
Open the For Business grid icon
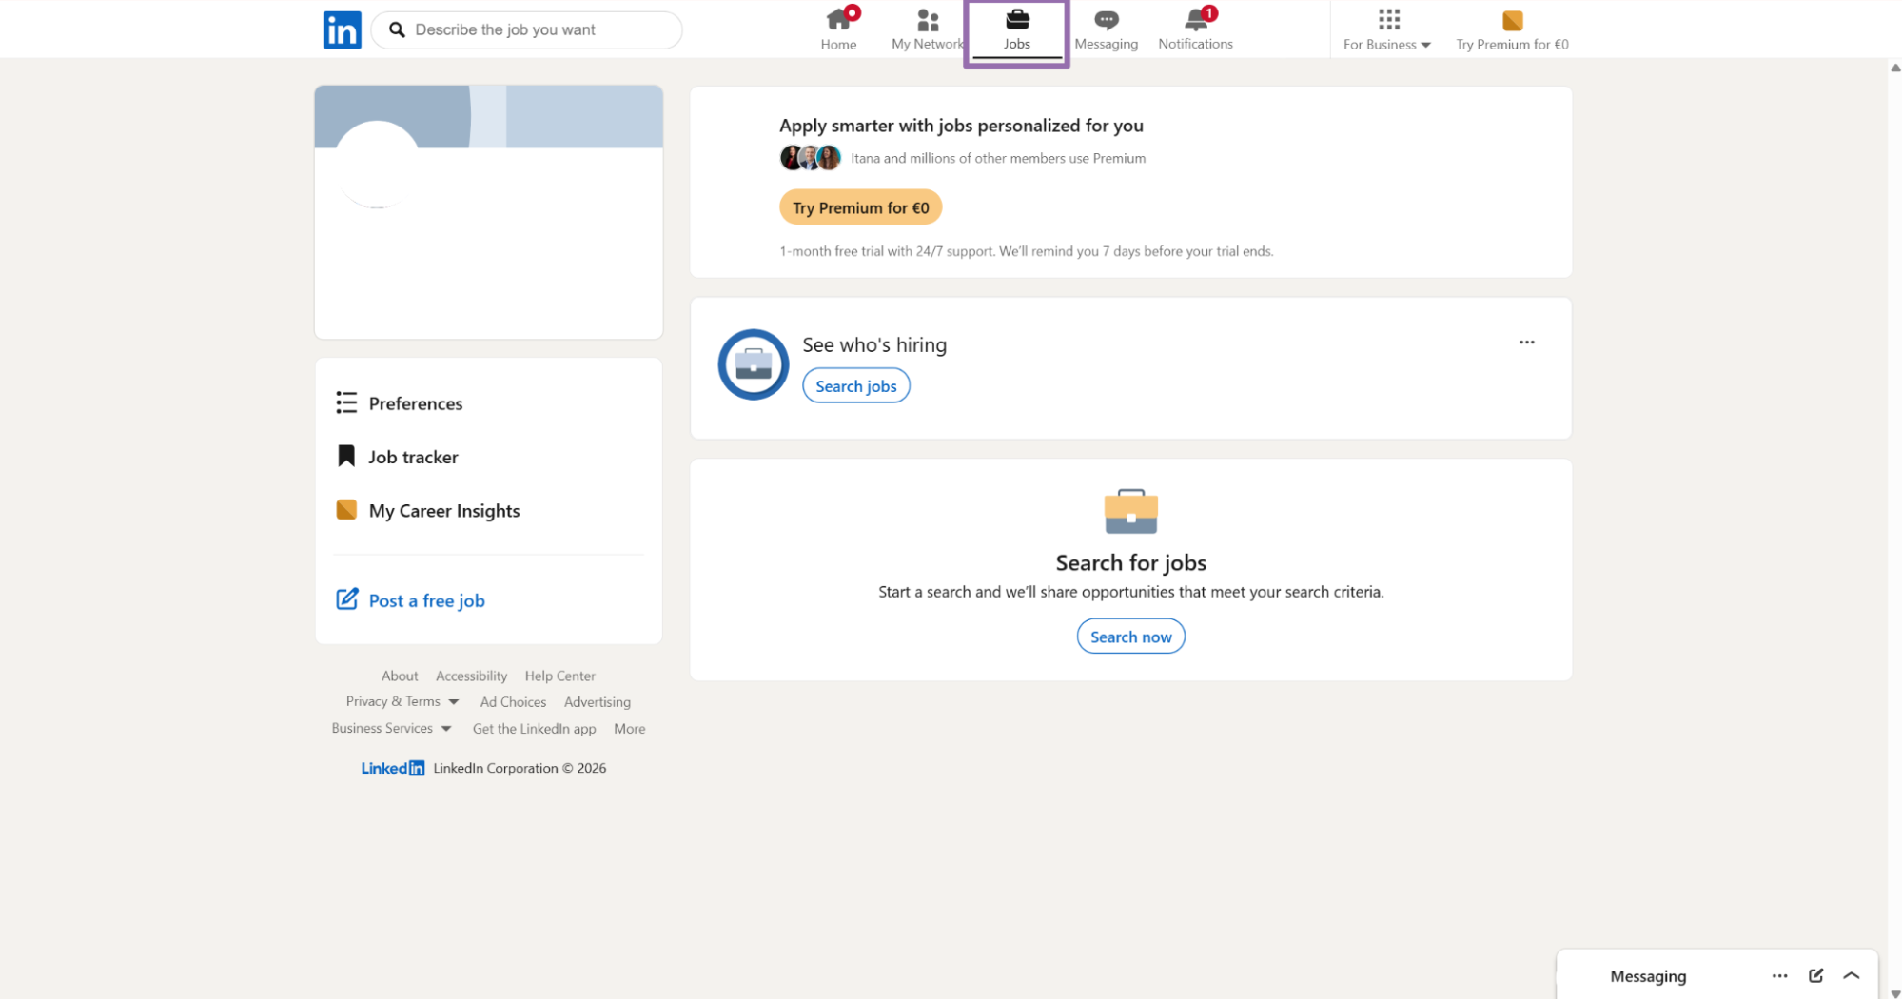[x=1388, y=19]
